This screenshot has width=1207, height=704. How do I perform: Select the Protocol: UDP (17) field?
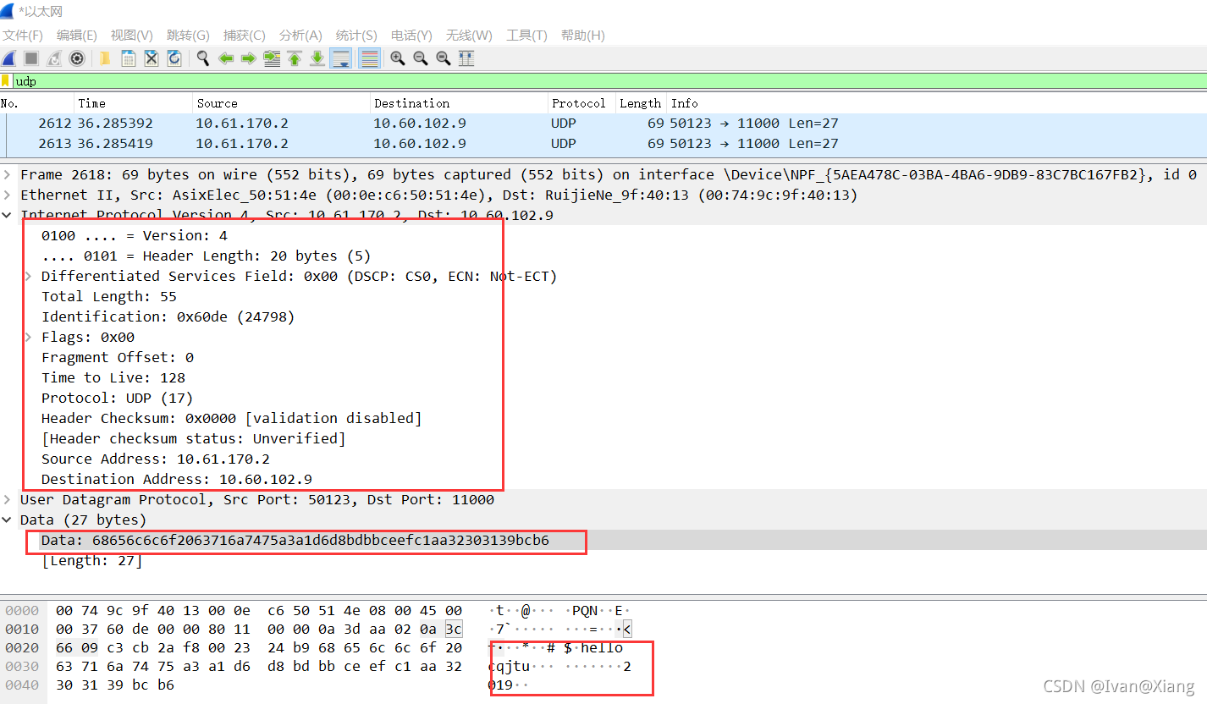tap(118, 399)
